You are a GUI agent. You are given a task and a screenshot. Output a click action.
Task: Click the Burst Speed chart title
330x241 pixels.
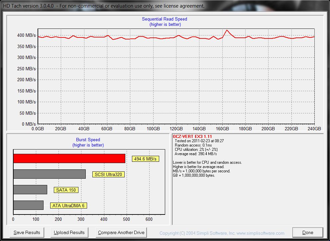coord(88,140)
